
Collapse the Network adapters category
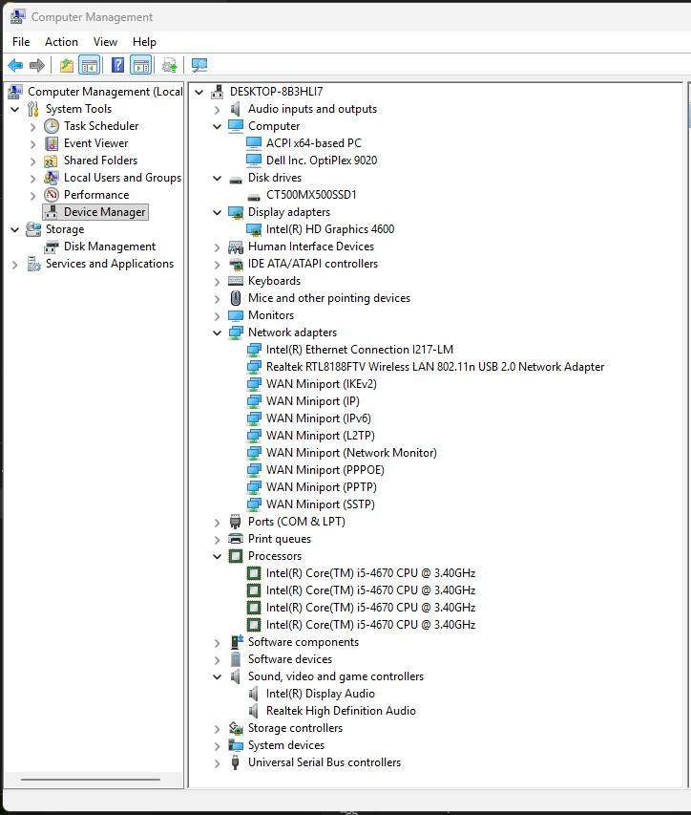click(x=217, y=332)
